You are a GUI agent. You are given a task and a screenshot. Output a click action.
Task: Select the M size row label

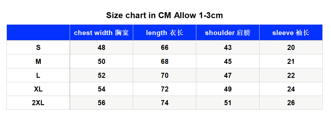point(38,61)
